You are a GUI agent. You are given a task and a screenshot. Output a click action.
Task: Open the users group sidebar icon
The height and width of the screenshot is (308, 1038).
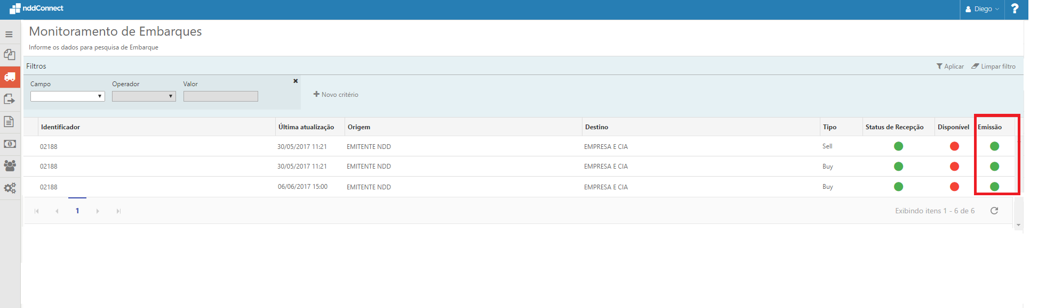(10, 165)
